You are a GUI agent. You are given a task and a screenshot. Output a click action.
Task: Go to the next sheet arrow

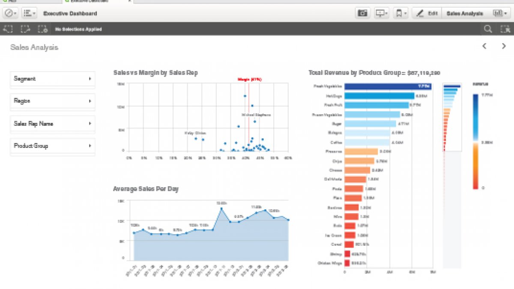coord(504,46)
